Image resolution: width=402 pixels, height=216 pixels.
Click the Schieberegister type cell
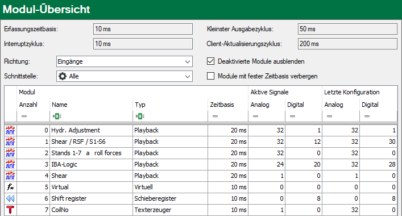tap(171, 198)
